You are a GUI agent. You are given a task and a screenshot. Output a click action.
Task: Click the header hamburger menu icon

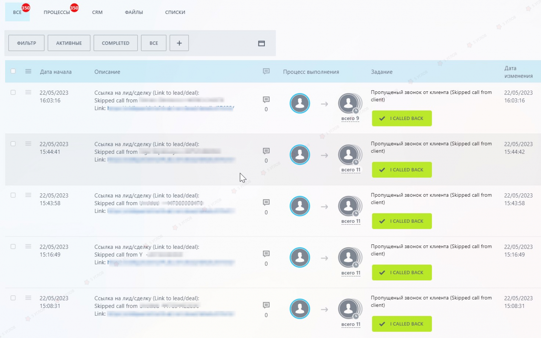pyautogui.click(x=28, y=71)
